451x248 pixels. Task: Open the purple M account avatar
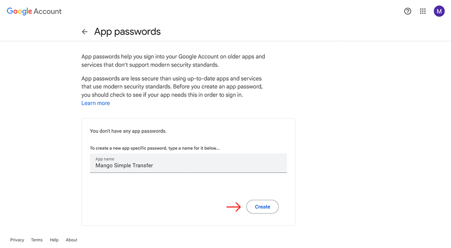coord(439,11)
